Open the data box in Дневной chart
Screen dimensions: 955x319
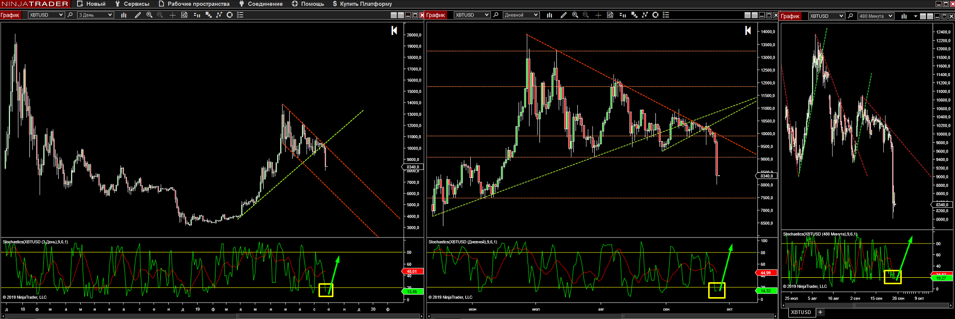(610, 15)
